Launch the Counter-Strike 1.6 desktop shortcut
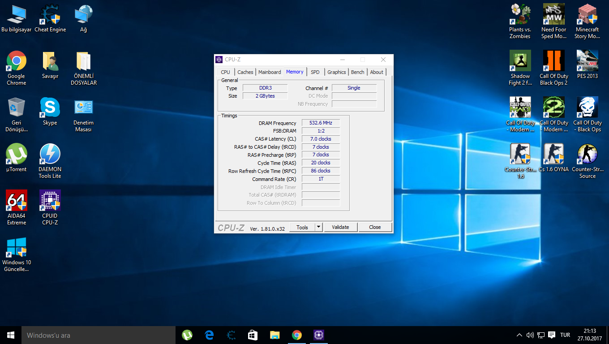Screen dimensions: 609x344 tap(520, 161)
